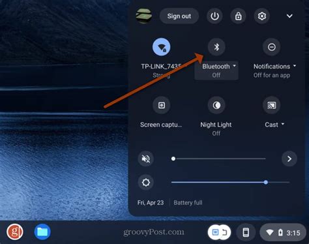Image resolution: width=309 pixels, height=244 pixels.
Task: Collapse the quick settings panel chevron
Action: pos(289,16)
